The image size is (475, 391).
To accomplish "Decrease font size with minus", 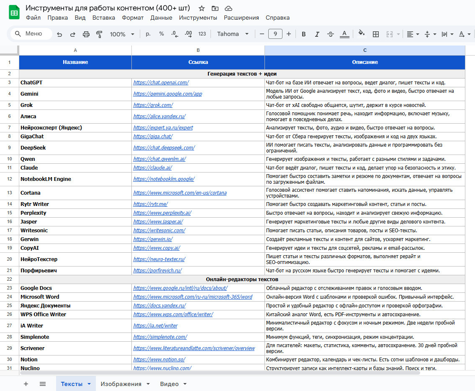I will point(262,34).
